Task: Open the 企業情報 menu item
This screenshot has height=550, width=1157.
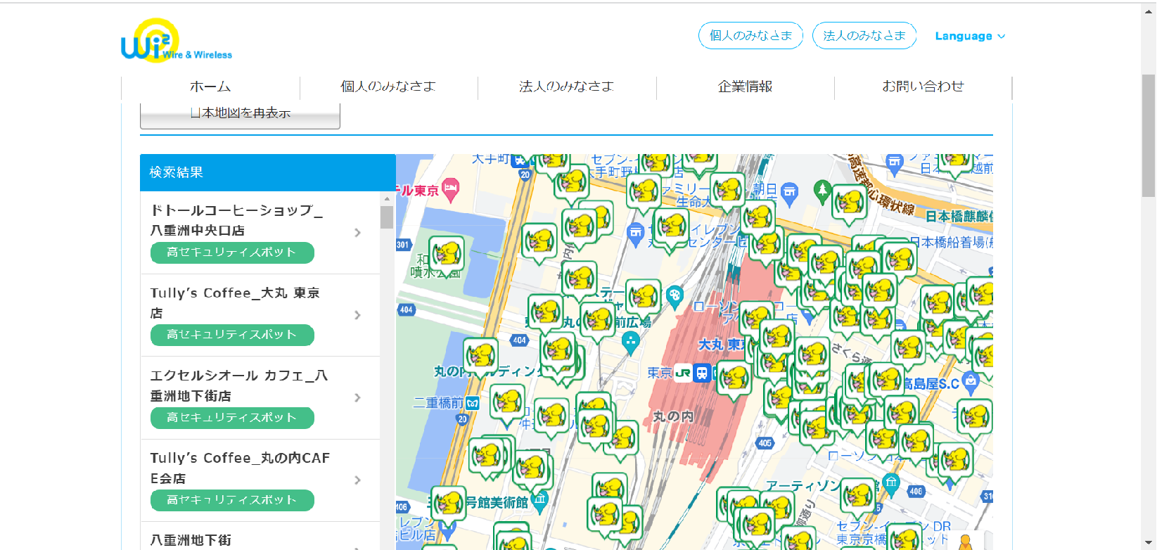Action: [745, 87]
